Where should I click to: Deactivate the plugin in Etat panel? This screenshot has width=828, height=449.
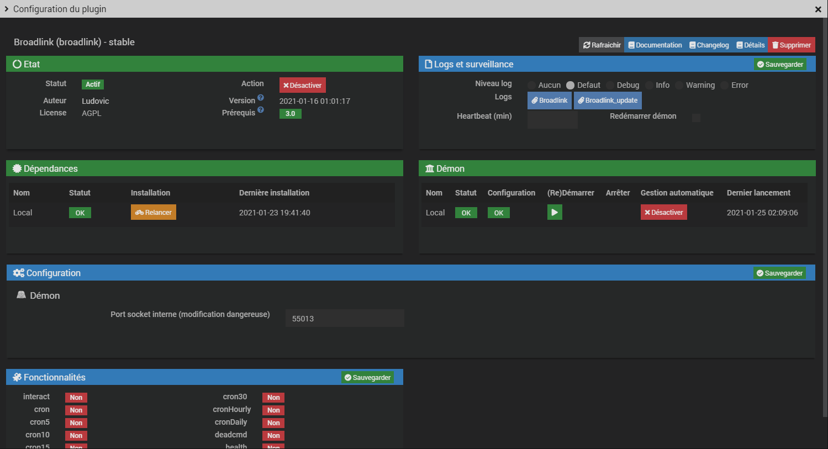[x=302, y=85]
